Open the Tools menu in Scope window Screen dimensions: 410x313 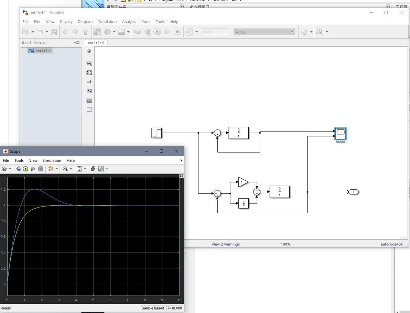click(19, 160)
